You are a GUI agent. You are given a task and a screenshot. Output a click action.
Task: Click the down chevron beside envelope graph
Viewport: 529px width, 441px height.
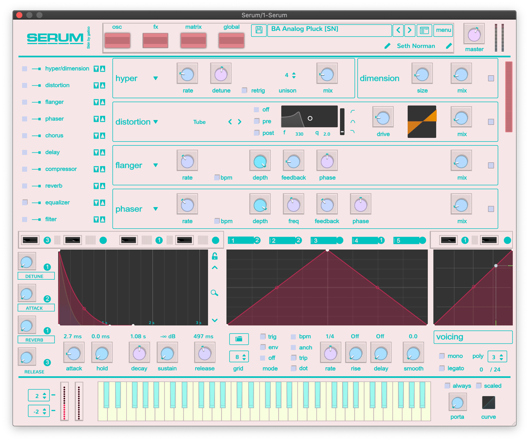215,320
